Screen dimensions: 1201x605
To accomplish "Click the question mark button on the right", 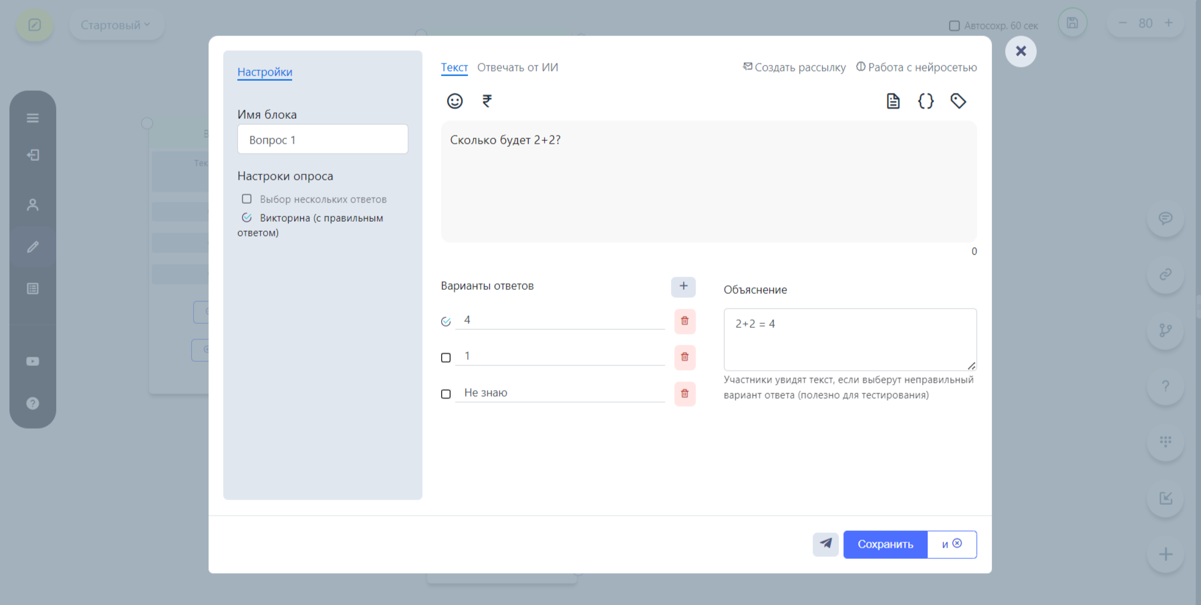I will [1166, 386].
